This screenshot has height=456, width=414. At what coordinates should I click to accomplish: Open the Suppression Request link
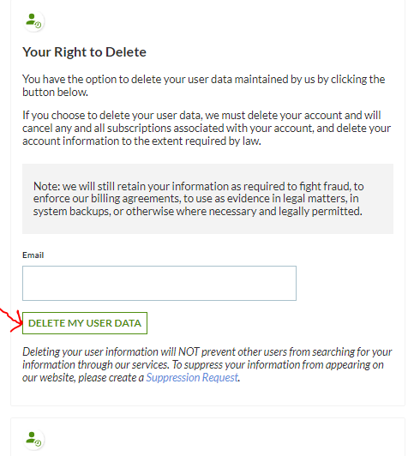click(x=192, y=377)
